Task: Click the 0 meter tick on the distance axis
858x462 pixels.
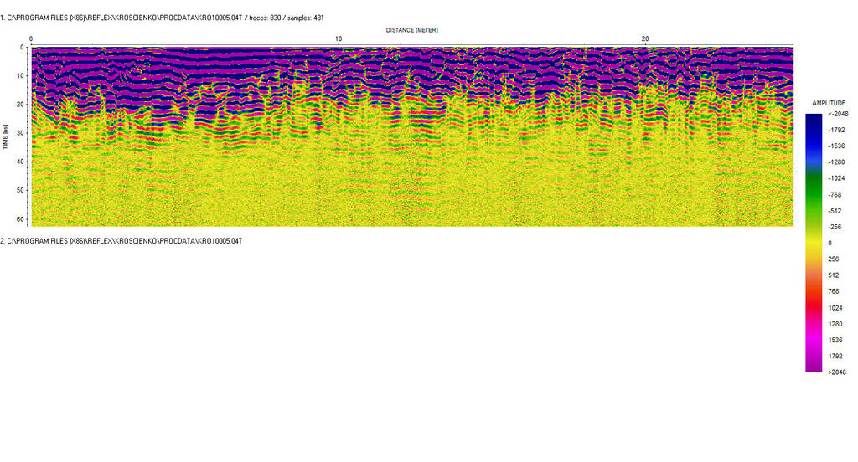Action: pos(31,39)
